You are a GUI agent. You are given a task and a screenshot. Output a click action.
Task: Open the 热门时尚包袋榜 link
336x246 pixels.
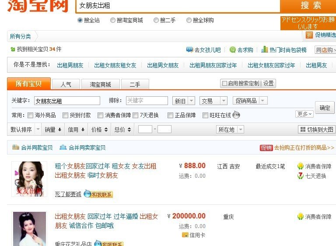(288, 50)
